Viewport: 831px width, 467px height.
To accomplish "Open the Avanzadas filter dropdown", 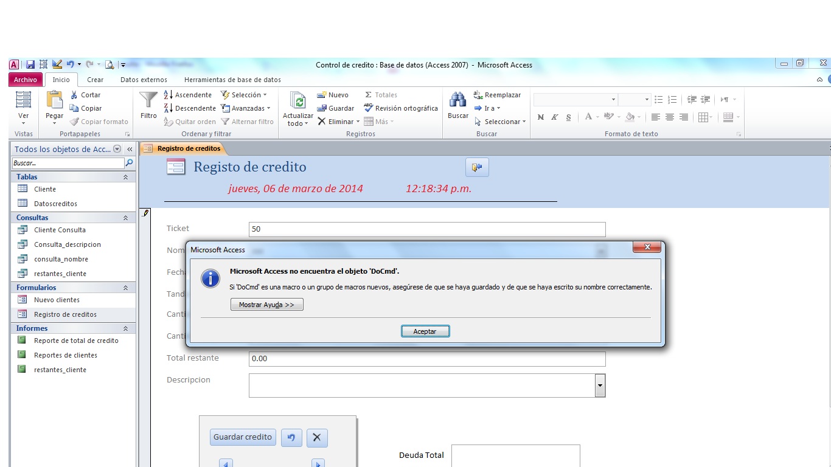I will coord(246,108).
